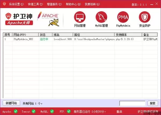Click the MySQL status green checkmark

(x=52, y=111)
